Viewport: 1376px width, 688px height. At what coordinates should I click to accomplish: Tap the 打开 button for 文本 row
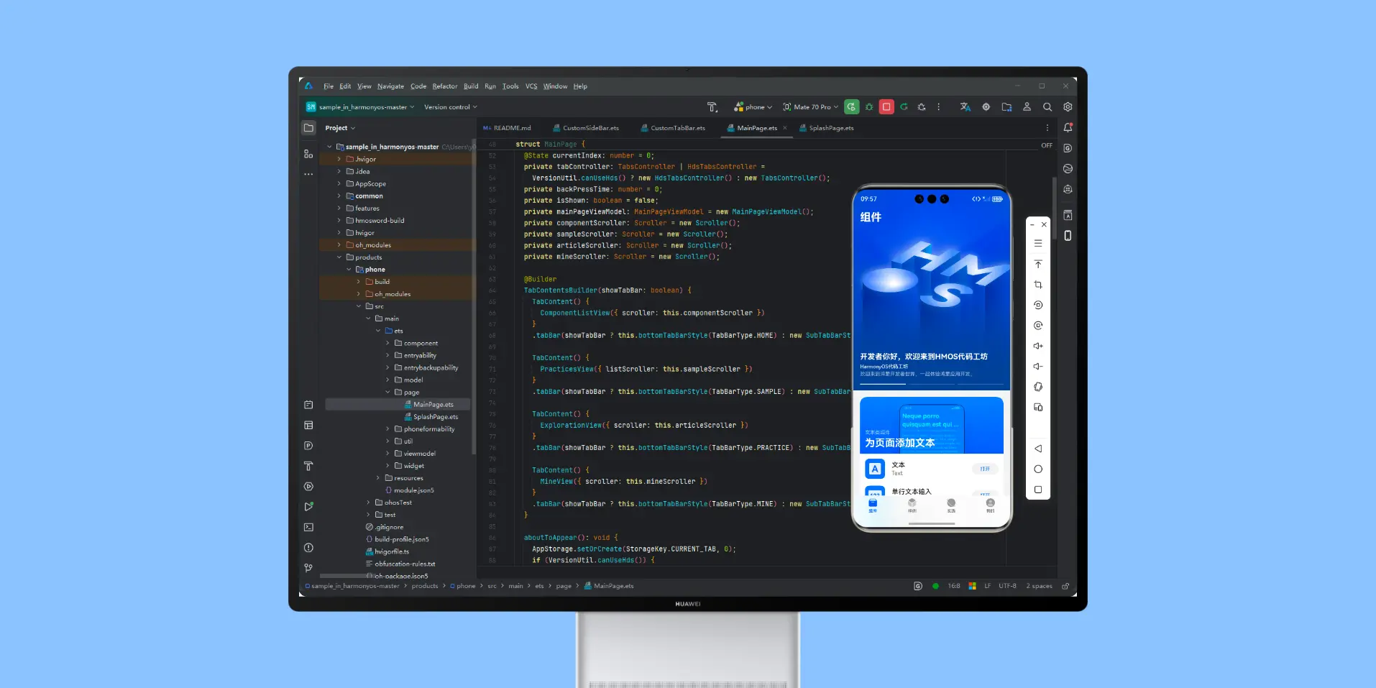985,469
